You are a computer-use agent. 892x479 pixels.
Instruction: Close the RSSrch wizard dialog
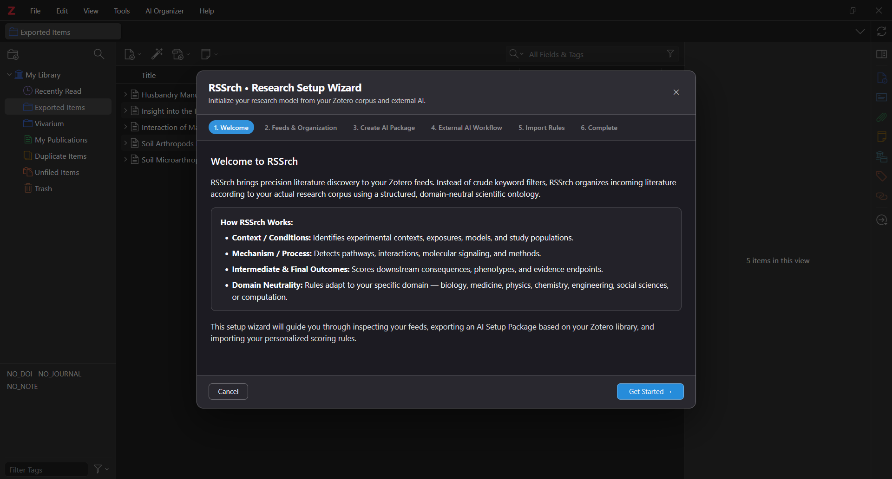pyautogui.click(x=676, y=92)
